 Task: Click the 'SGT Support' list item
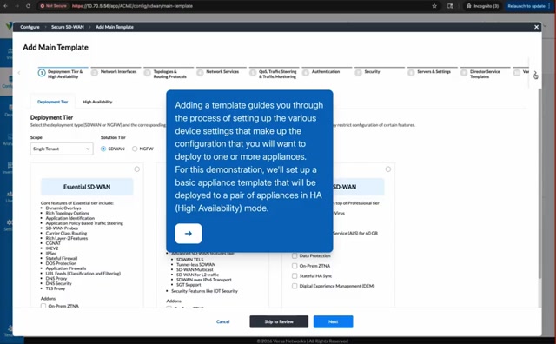(x=189, y=284)
